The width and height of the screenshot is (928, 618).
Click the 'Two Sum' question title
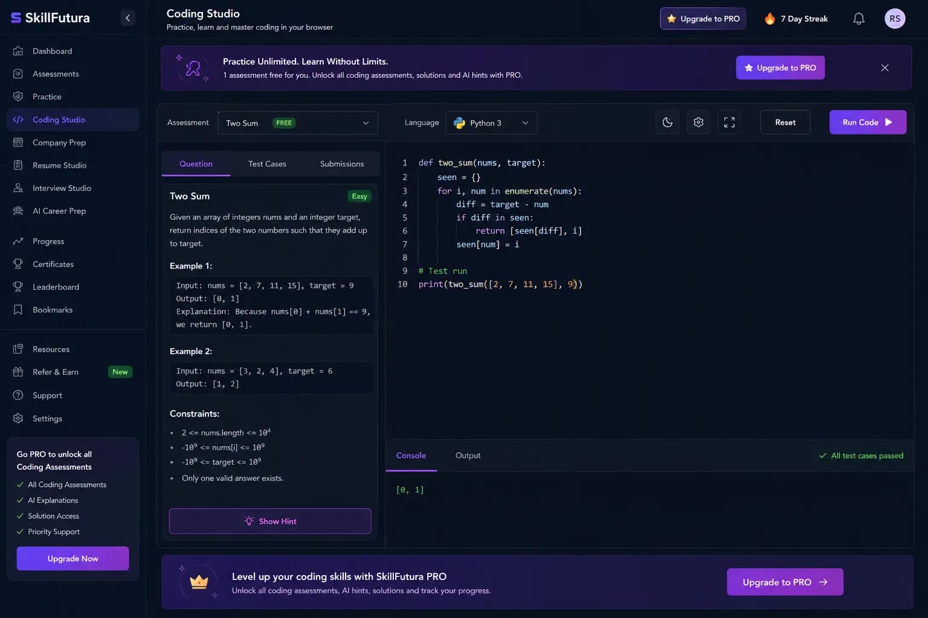click(190, 196)
